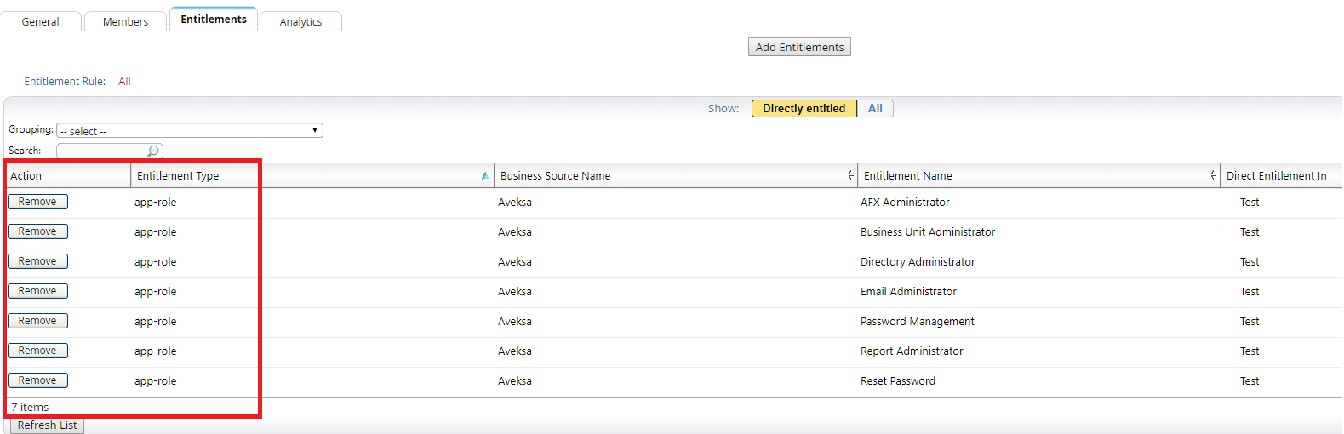The height and width of the screenshot is (434, 1344).
Task: Remove the Business Unit Administrator entitlement
Action: click(38, 231)
